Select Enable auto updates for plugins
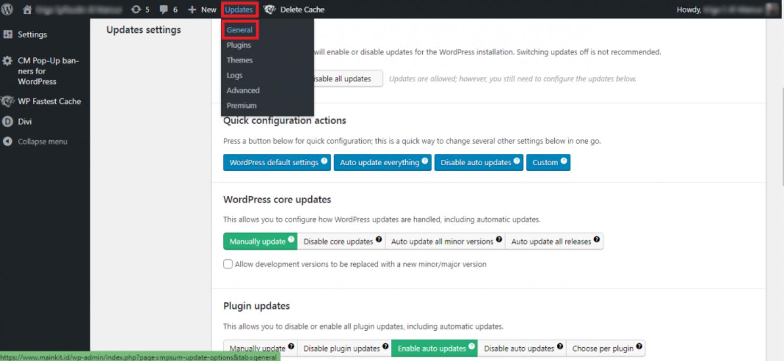Image resolution: width=784 pixels, height=361 pixels. [x=434, y=348]
